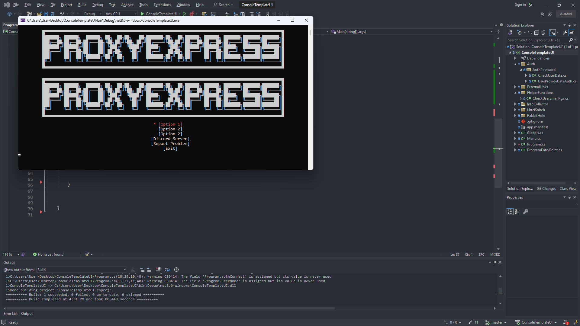Start Without Debugging using the outline play icon

click(184, 14)
